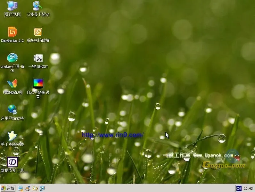The width and height of the screenshot is (255, 192).
Task: Click the www.rin9.com text on wallpaper
Action: (112, 135)
